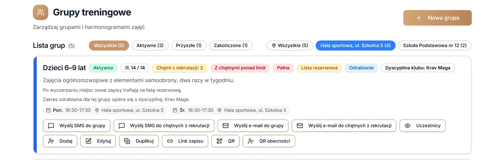Image resolution: width=481 pixels, height=160 pixels.
Task: Click the pencil icon on Edytuj
Action: pos(89,141)
